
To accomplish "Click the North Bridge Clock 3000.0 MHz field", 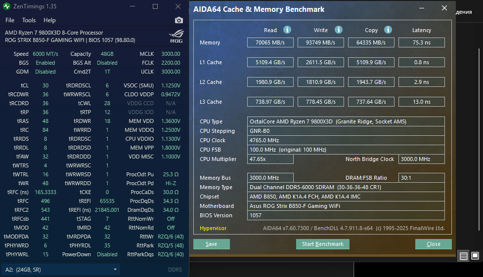I will [422, 159].
